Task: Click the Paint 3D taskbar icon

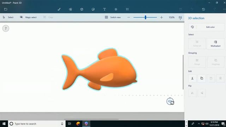Action: pos(86,124)
